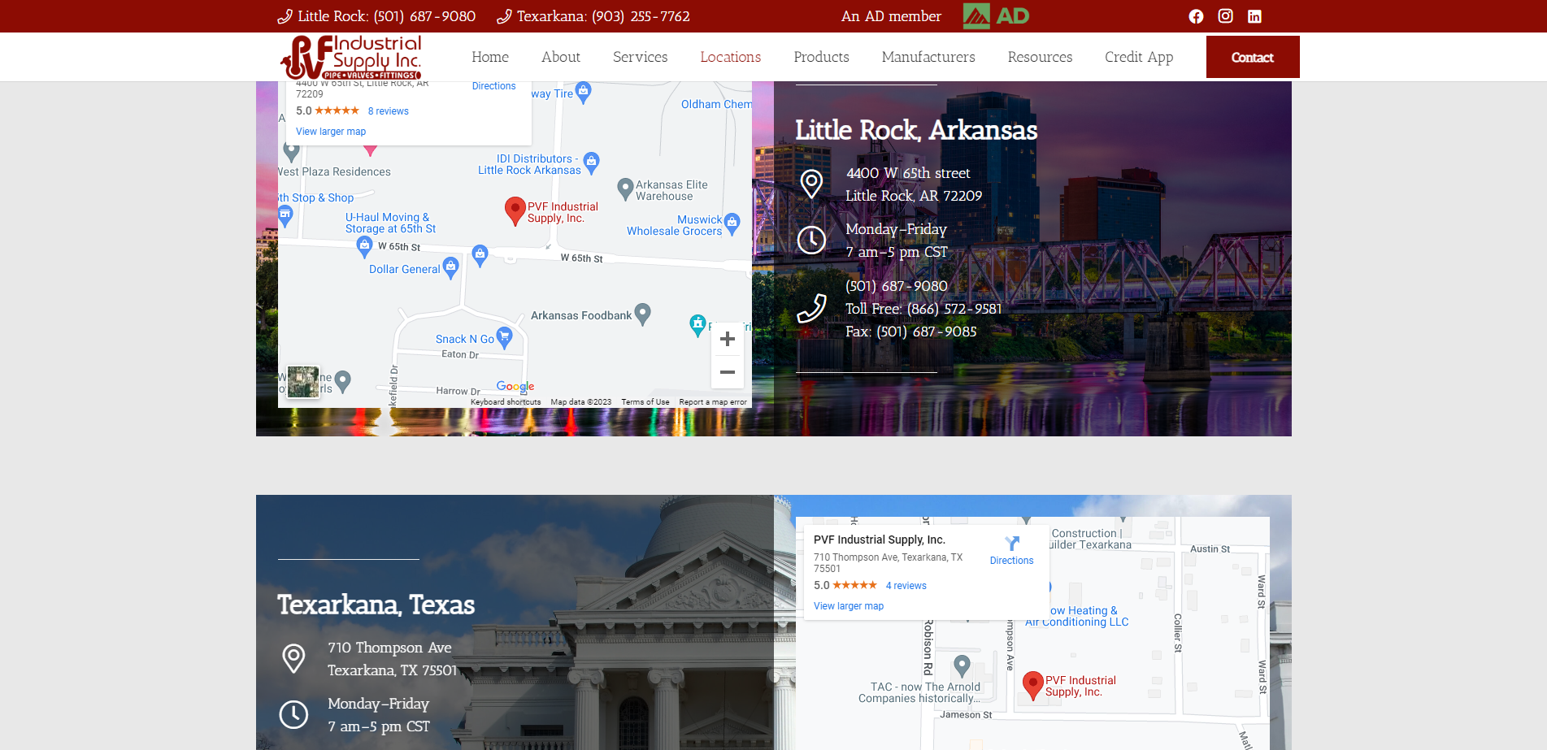Click the phone icon beside Little Rock numbers
1547x750 pixels.
pos(811,309)
